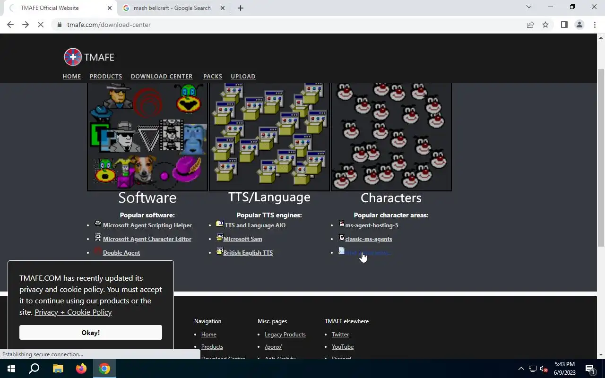The height and width of the screenshot is (378, 605).
Task: Open the tab search dropdown arrow
Action: [x=529, y=7]
